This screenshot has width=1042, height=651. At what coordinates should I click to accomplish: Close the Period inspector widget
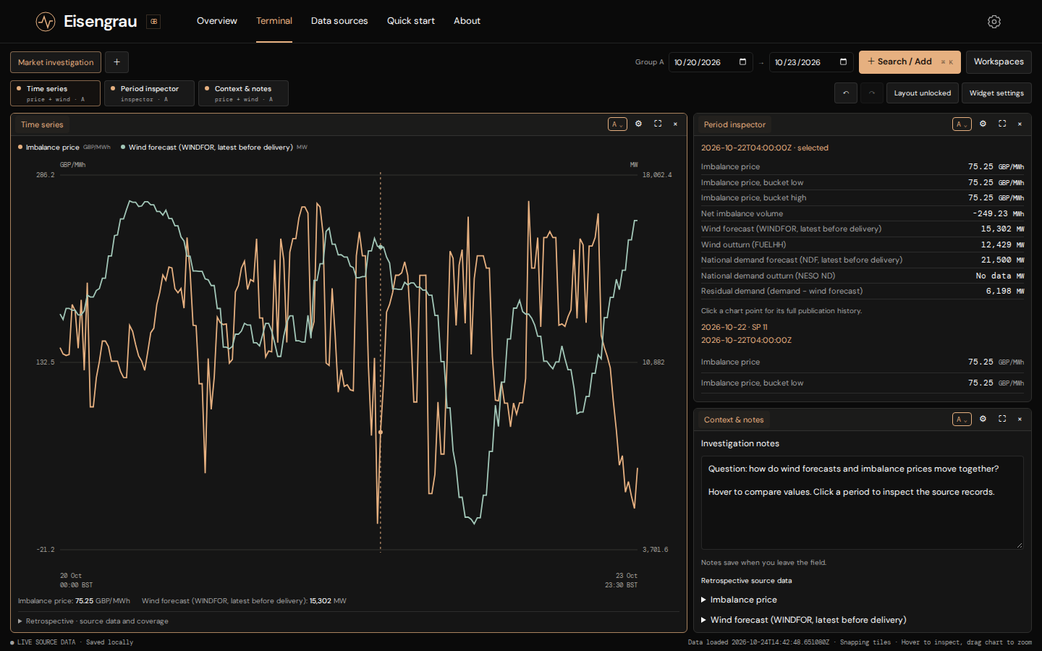point(1020,124)
